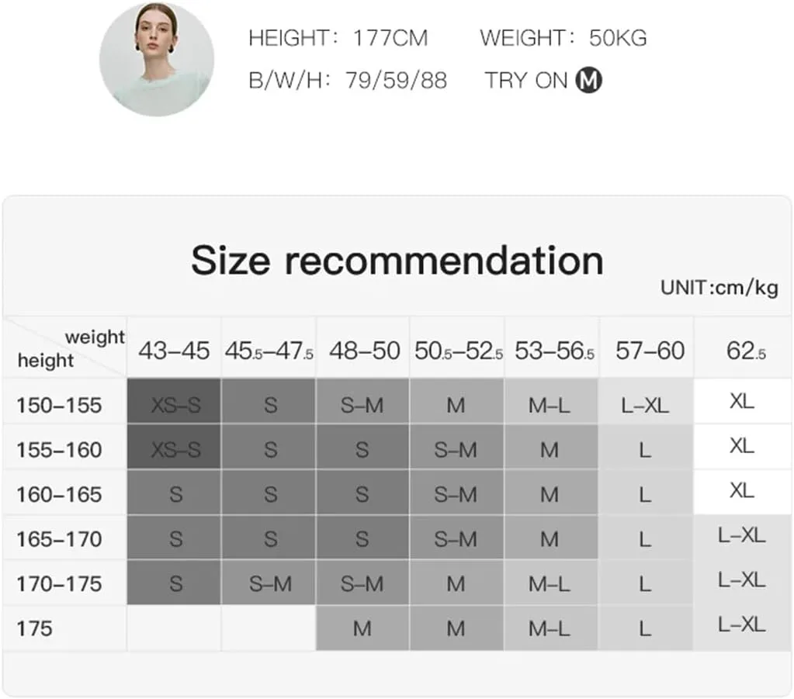Click the Size recommendation heading
The height and width of the screenshot is (699, 794).
coord(397,260)
